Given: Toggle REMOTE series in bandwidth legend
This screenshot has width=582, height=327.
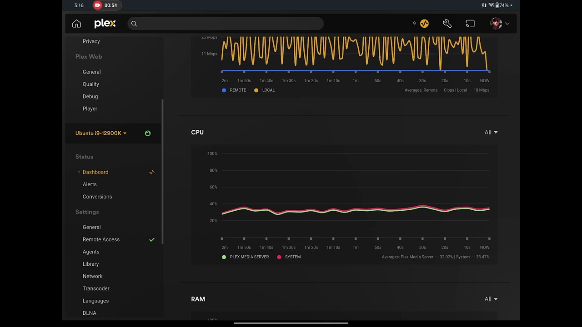Looking at the screenshot, I should 234,90.
